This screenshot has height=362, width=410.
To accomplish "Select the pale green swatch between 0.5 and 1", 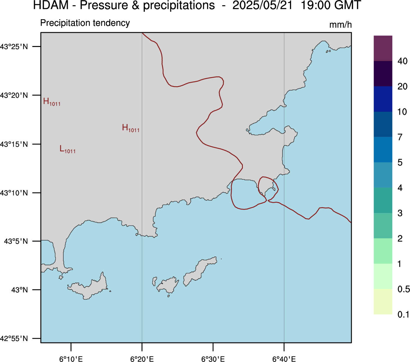I will [x=383, y=276].
